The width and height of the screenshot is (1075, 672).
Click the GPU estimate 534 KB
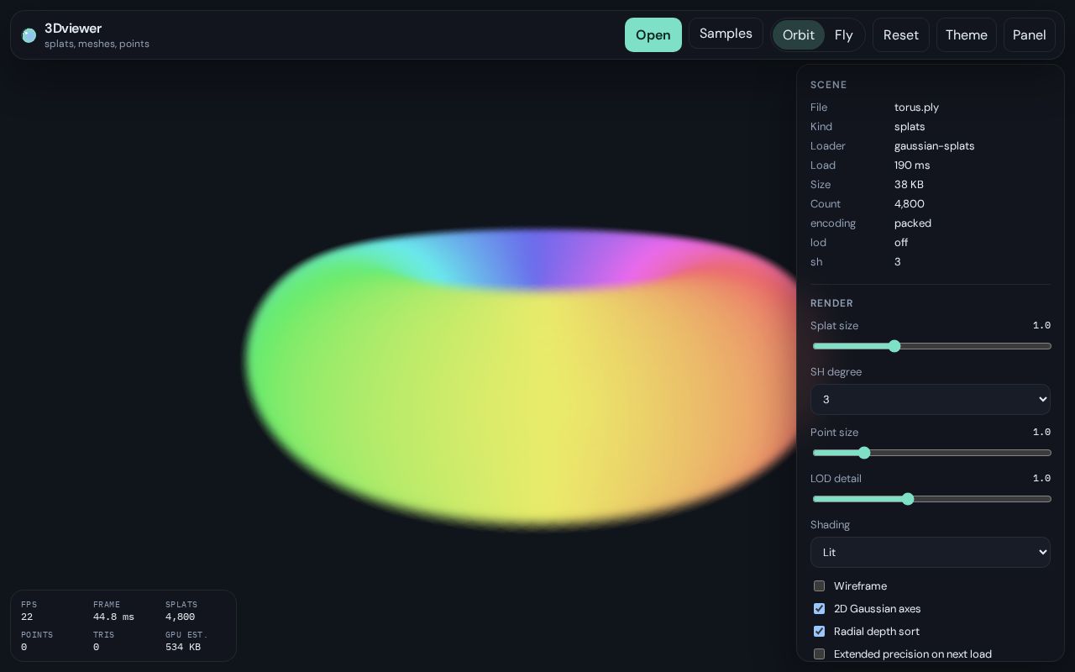[x=183, y=647]
